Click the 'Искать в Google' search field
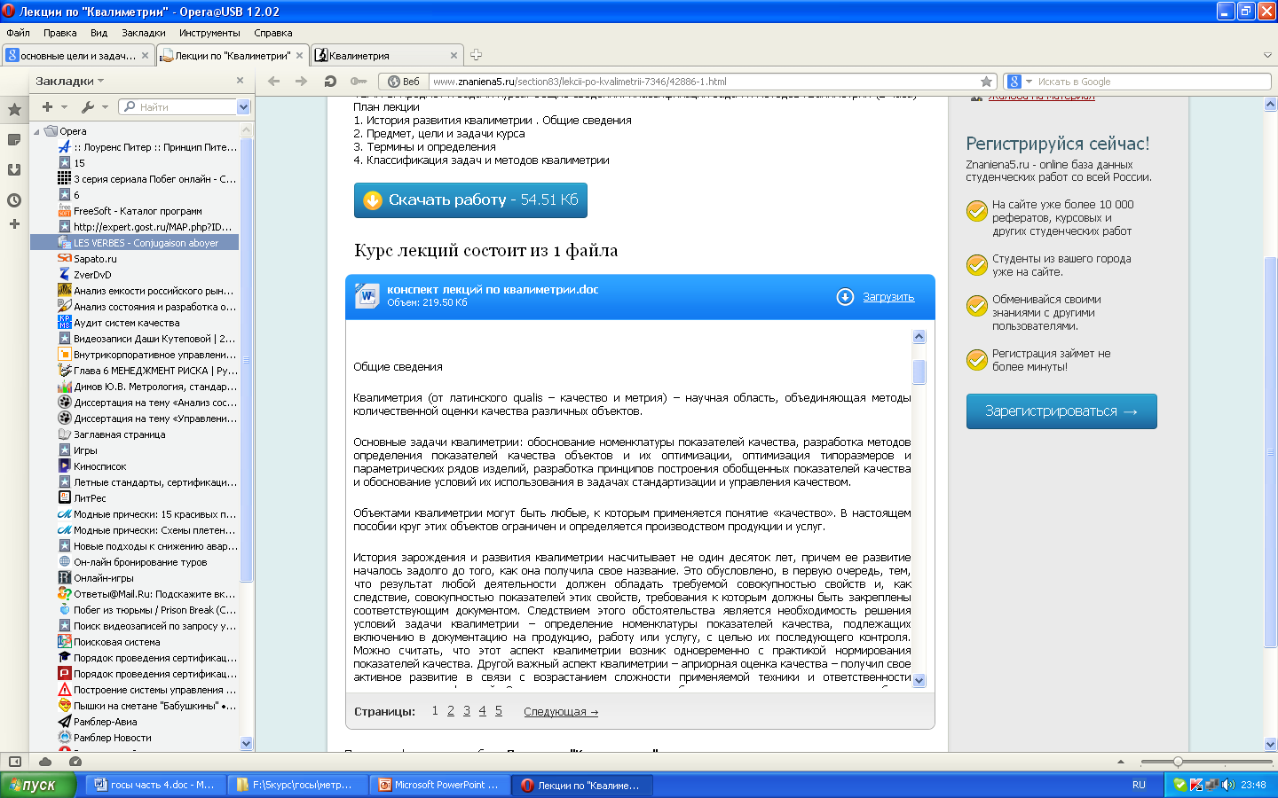Screen dimensions: 1278x798 pos(1154,82)
